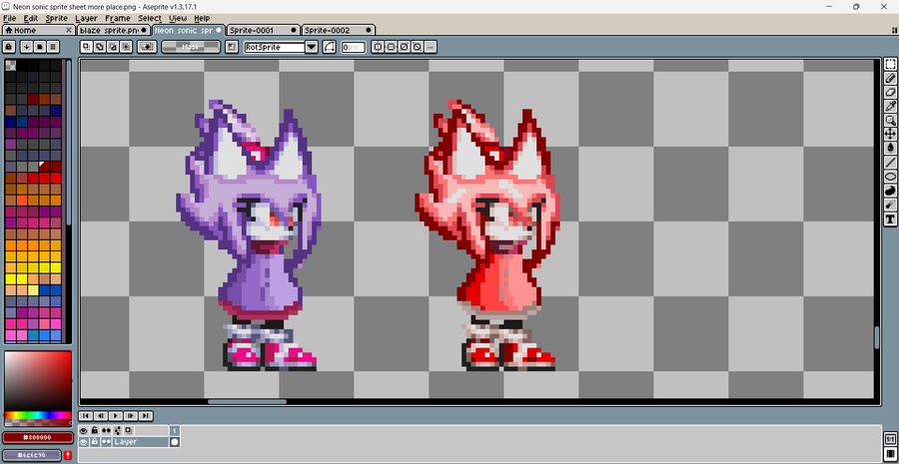Click the left diagonal symmetry button

tap(418, 47)
